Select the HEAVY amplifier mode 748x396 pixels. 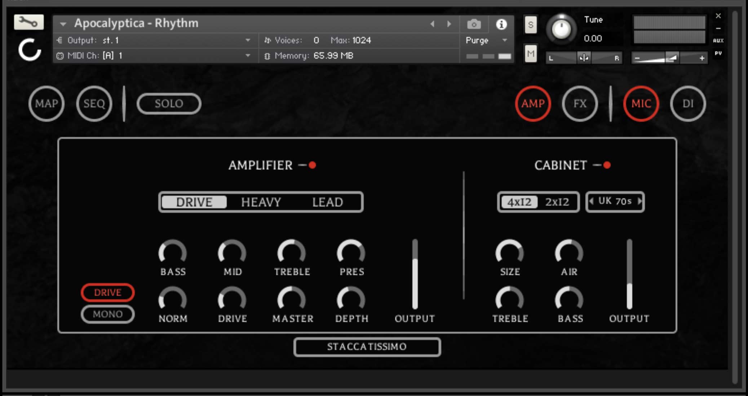coord(261,202)
